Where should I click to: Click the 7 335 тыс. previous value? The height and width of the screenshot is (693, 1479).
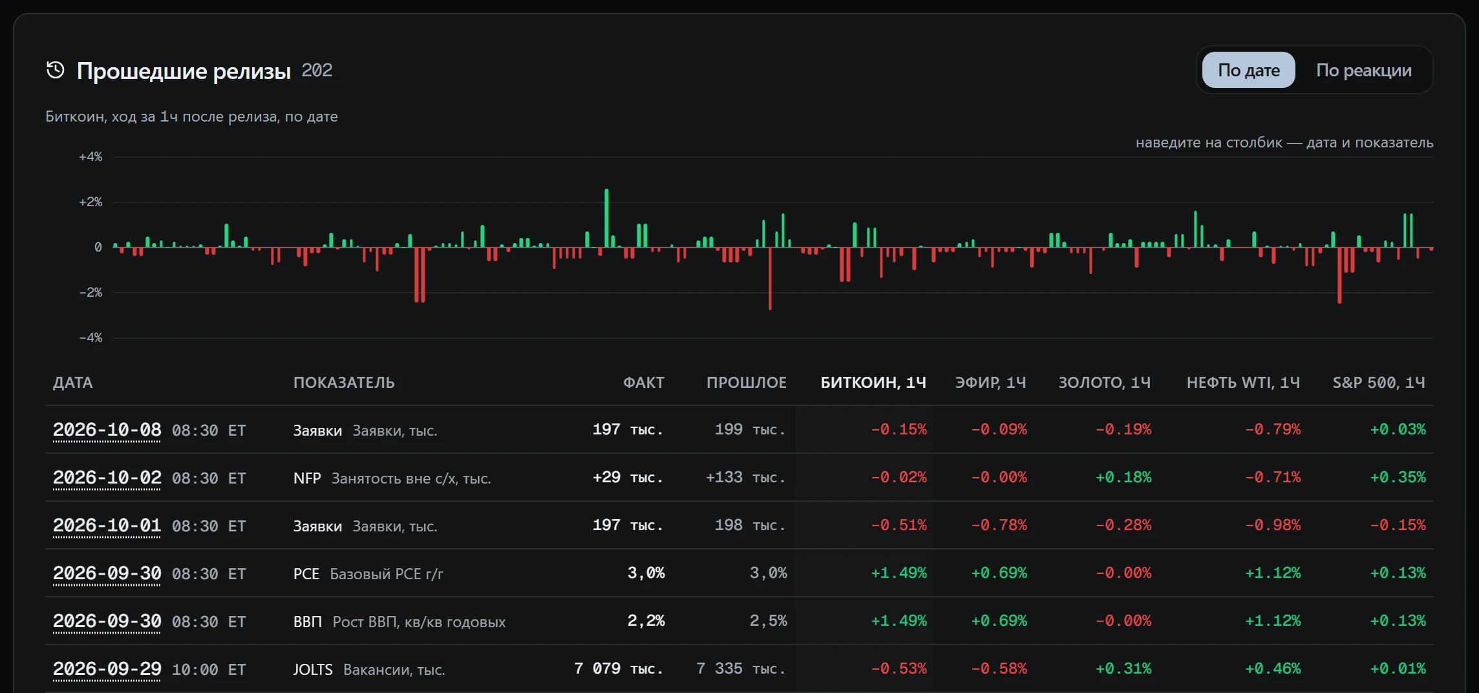click(741, 669)
